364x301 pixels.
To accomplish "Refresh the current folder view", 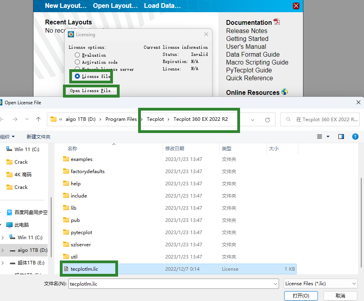I will pyautogui.click(x=268, y=120).
